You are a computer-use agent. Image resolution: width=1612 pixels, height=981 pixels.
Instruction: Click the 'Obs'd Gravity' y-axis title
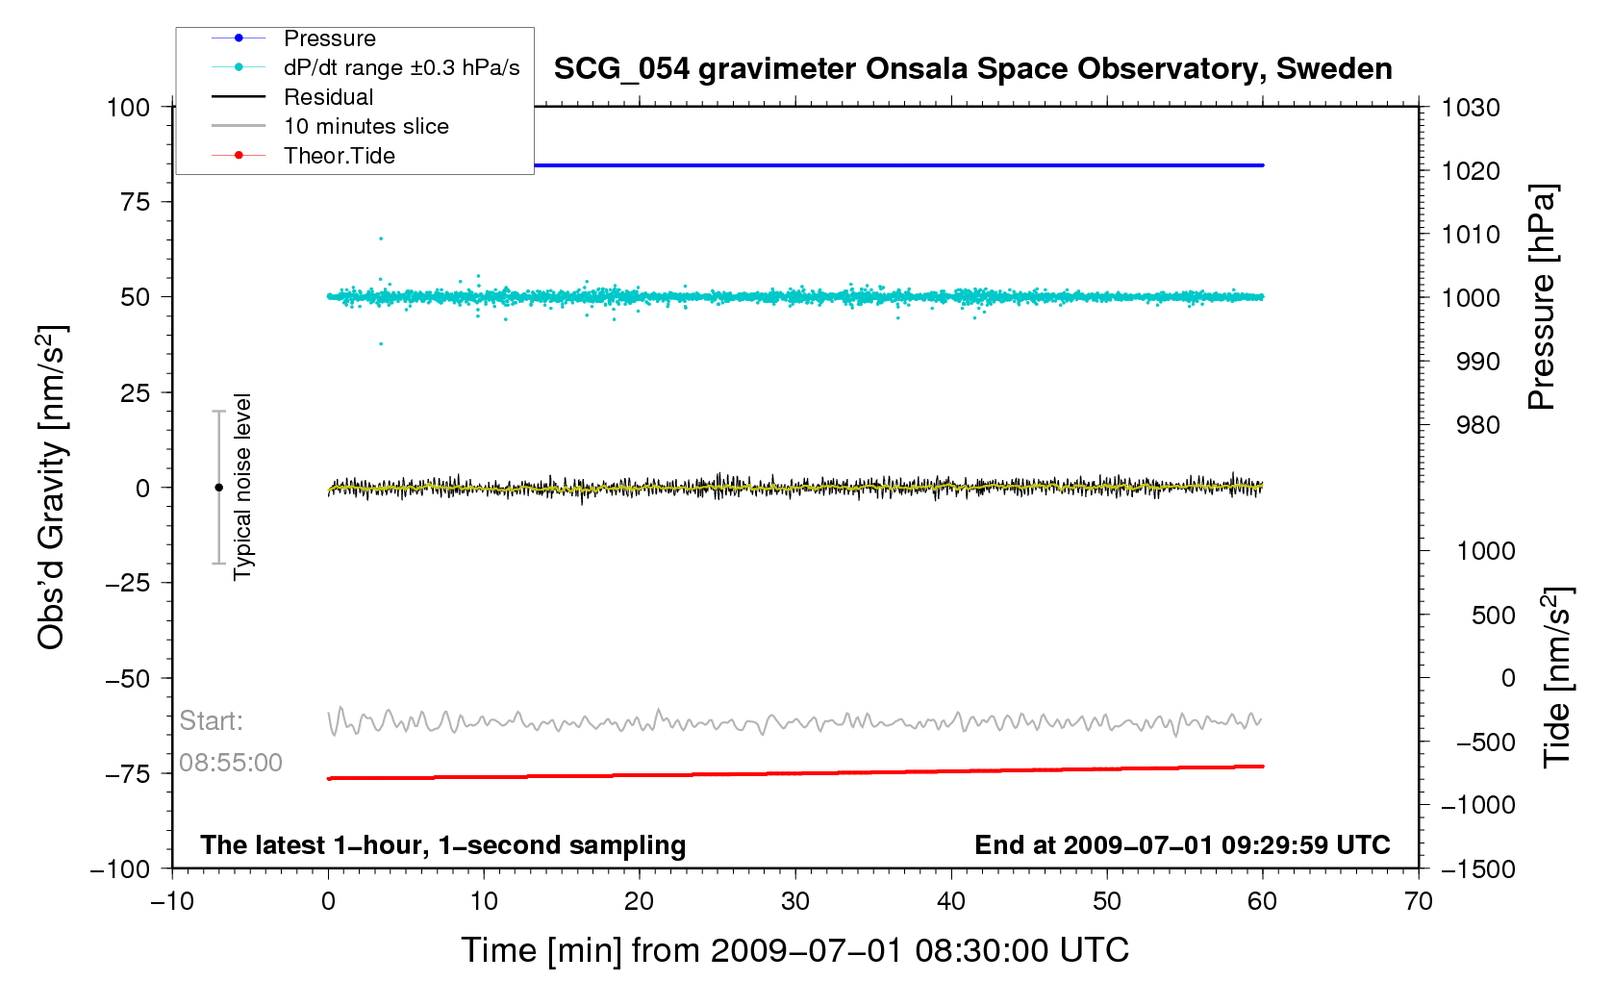pyautogui.click(x=52, y=488)
